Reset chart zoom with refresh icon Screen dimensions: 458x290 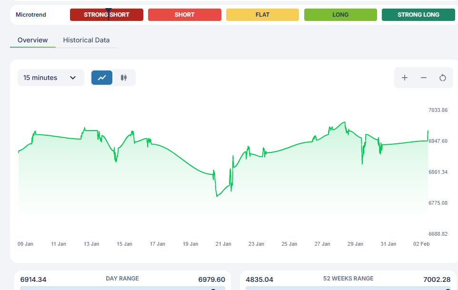[x=443, y=78]
